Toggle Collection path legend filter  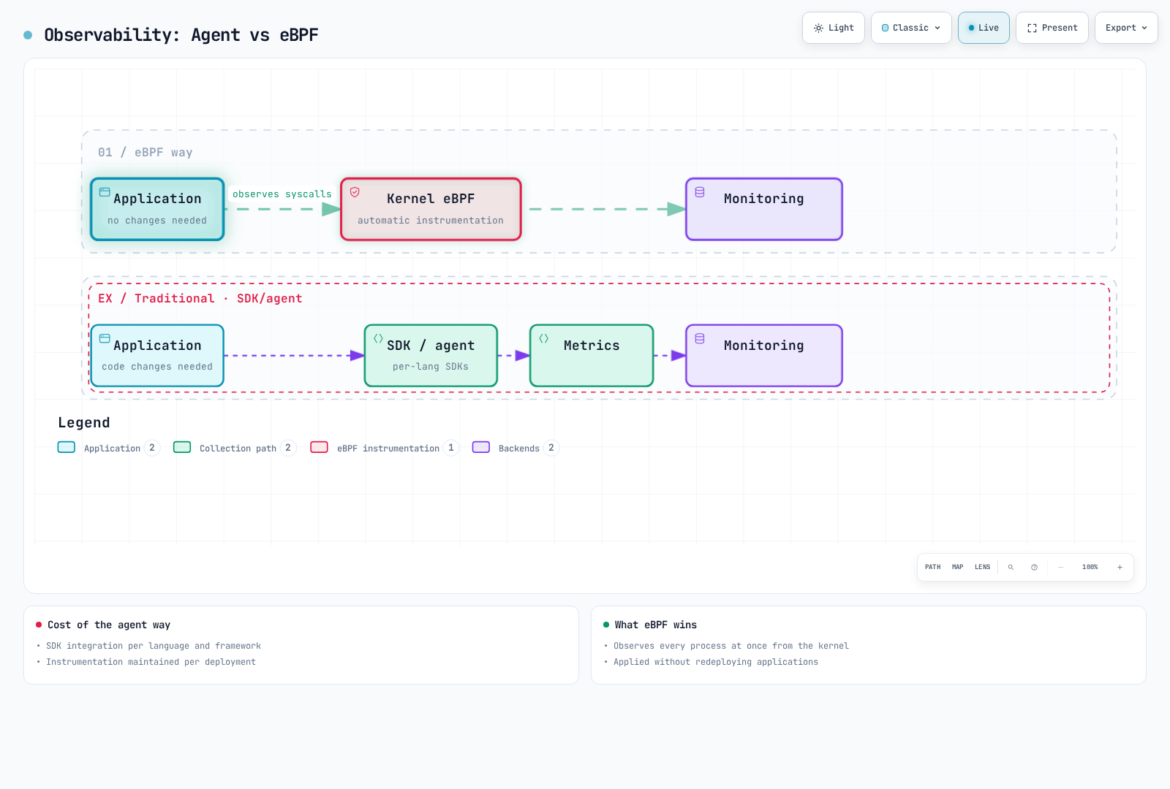(x=234, y=448)
